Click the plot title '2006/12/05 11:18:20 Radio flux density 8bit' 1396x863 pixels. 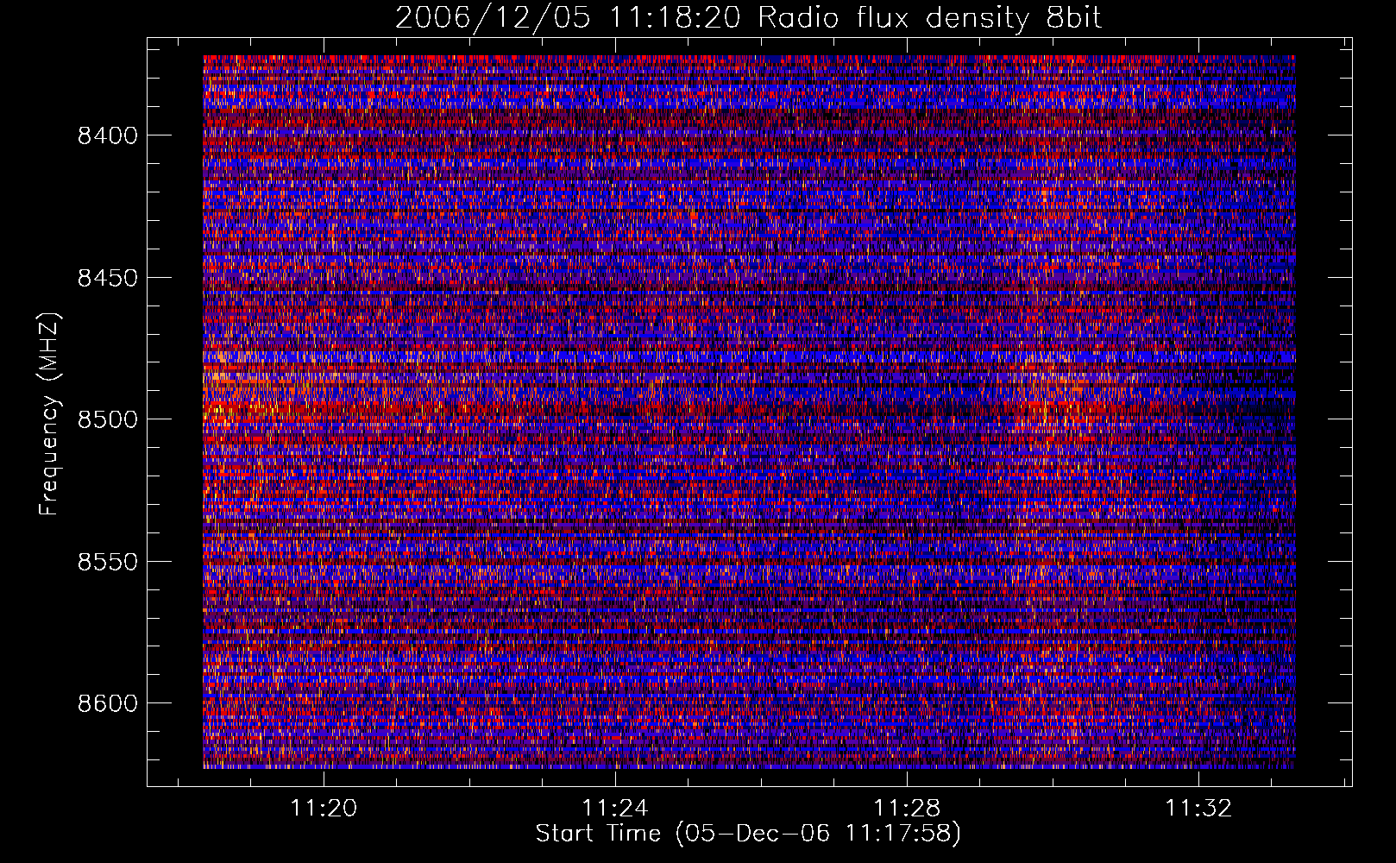pyautogui.click(x=749, y=17)
